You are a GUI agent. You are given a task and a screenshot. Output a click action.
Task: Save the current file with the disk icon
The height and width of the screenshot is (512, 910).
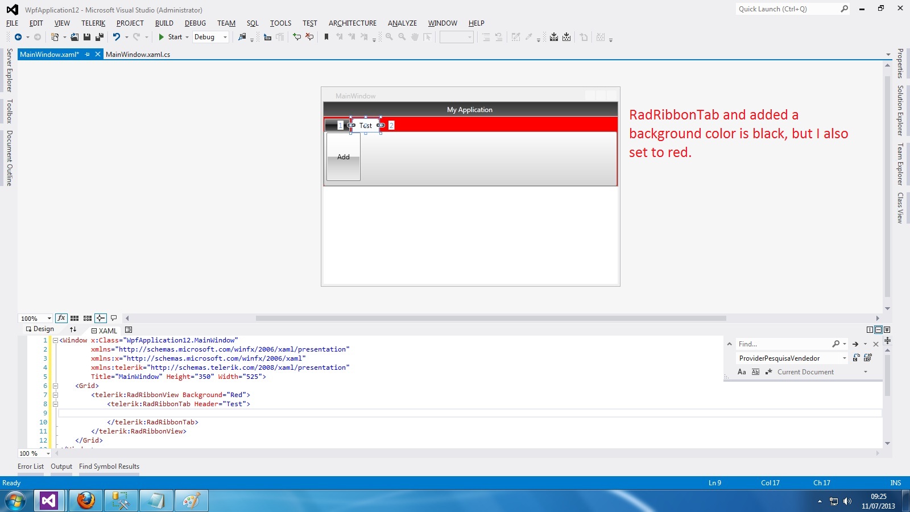[87, 37]
